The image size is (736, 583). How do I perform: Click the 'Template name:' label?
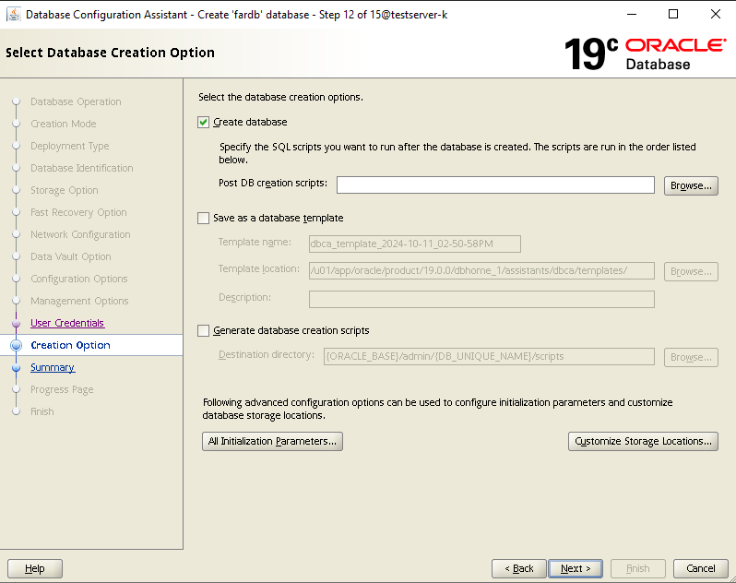click(255, 243)
